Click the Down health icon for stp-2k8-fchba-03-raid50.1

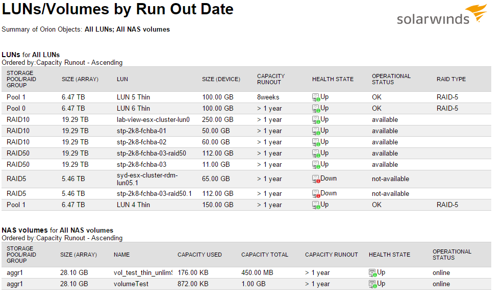click(316, 194)
